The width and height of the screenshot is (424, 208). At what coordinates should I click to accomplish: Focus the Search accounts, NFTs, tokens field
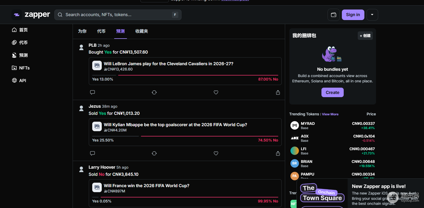118,15
